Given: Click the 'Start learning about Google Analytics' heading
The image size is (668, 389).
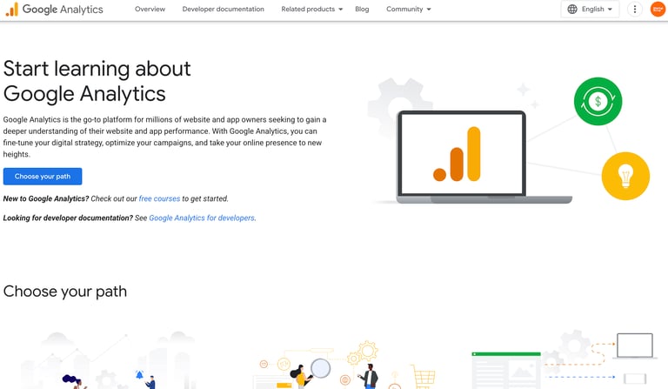Looking at the screenshot, I should click(x=97, y=81).
